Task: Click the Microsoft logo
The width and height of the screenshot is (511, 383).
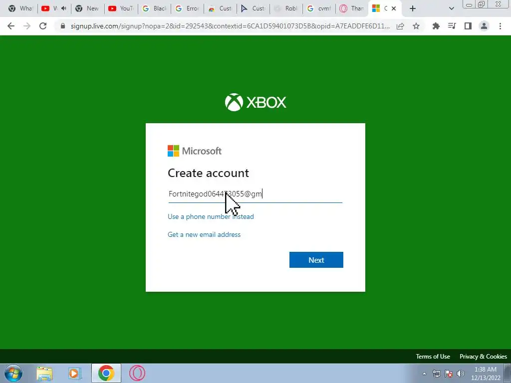Action: point(195,151)
